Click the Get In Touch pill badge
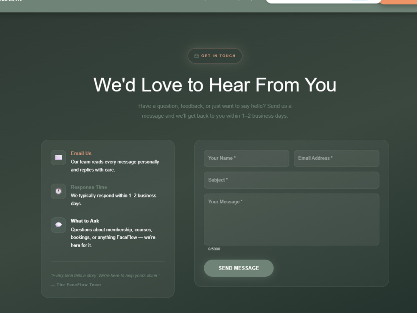Image resolution: width=417 pixels, height=313 pixels. click(215, 56)
